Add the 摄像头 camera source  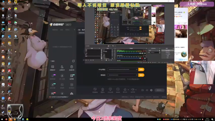pos(103,90)
